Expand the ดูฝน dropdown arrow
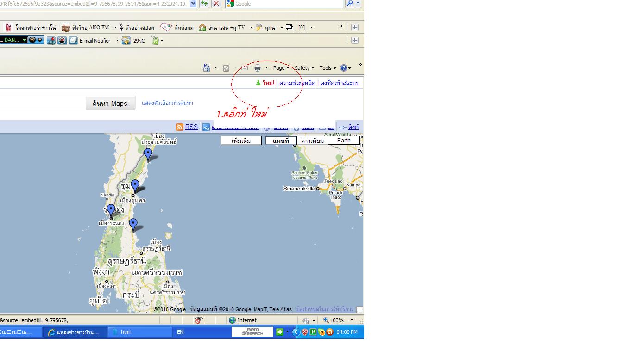Viewport: 630px width, 355px height. pos(282,28)
